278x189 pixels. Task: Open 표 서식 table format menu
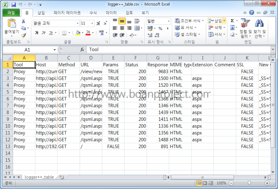pos(186,27)
